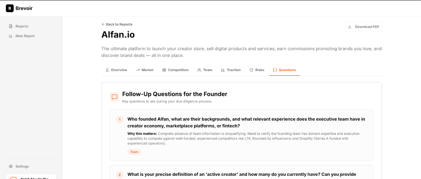The height and width of the screenshot is (179, 421).
Task: Click the Settings gear icon
Action: [x=11, y=166]
